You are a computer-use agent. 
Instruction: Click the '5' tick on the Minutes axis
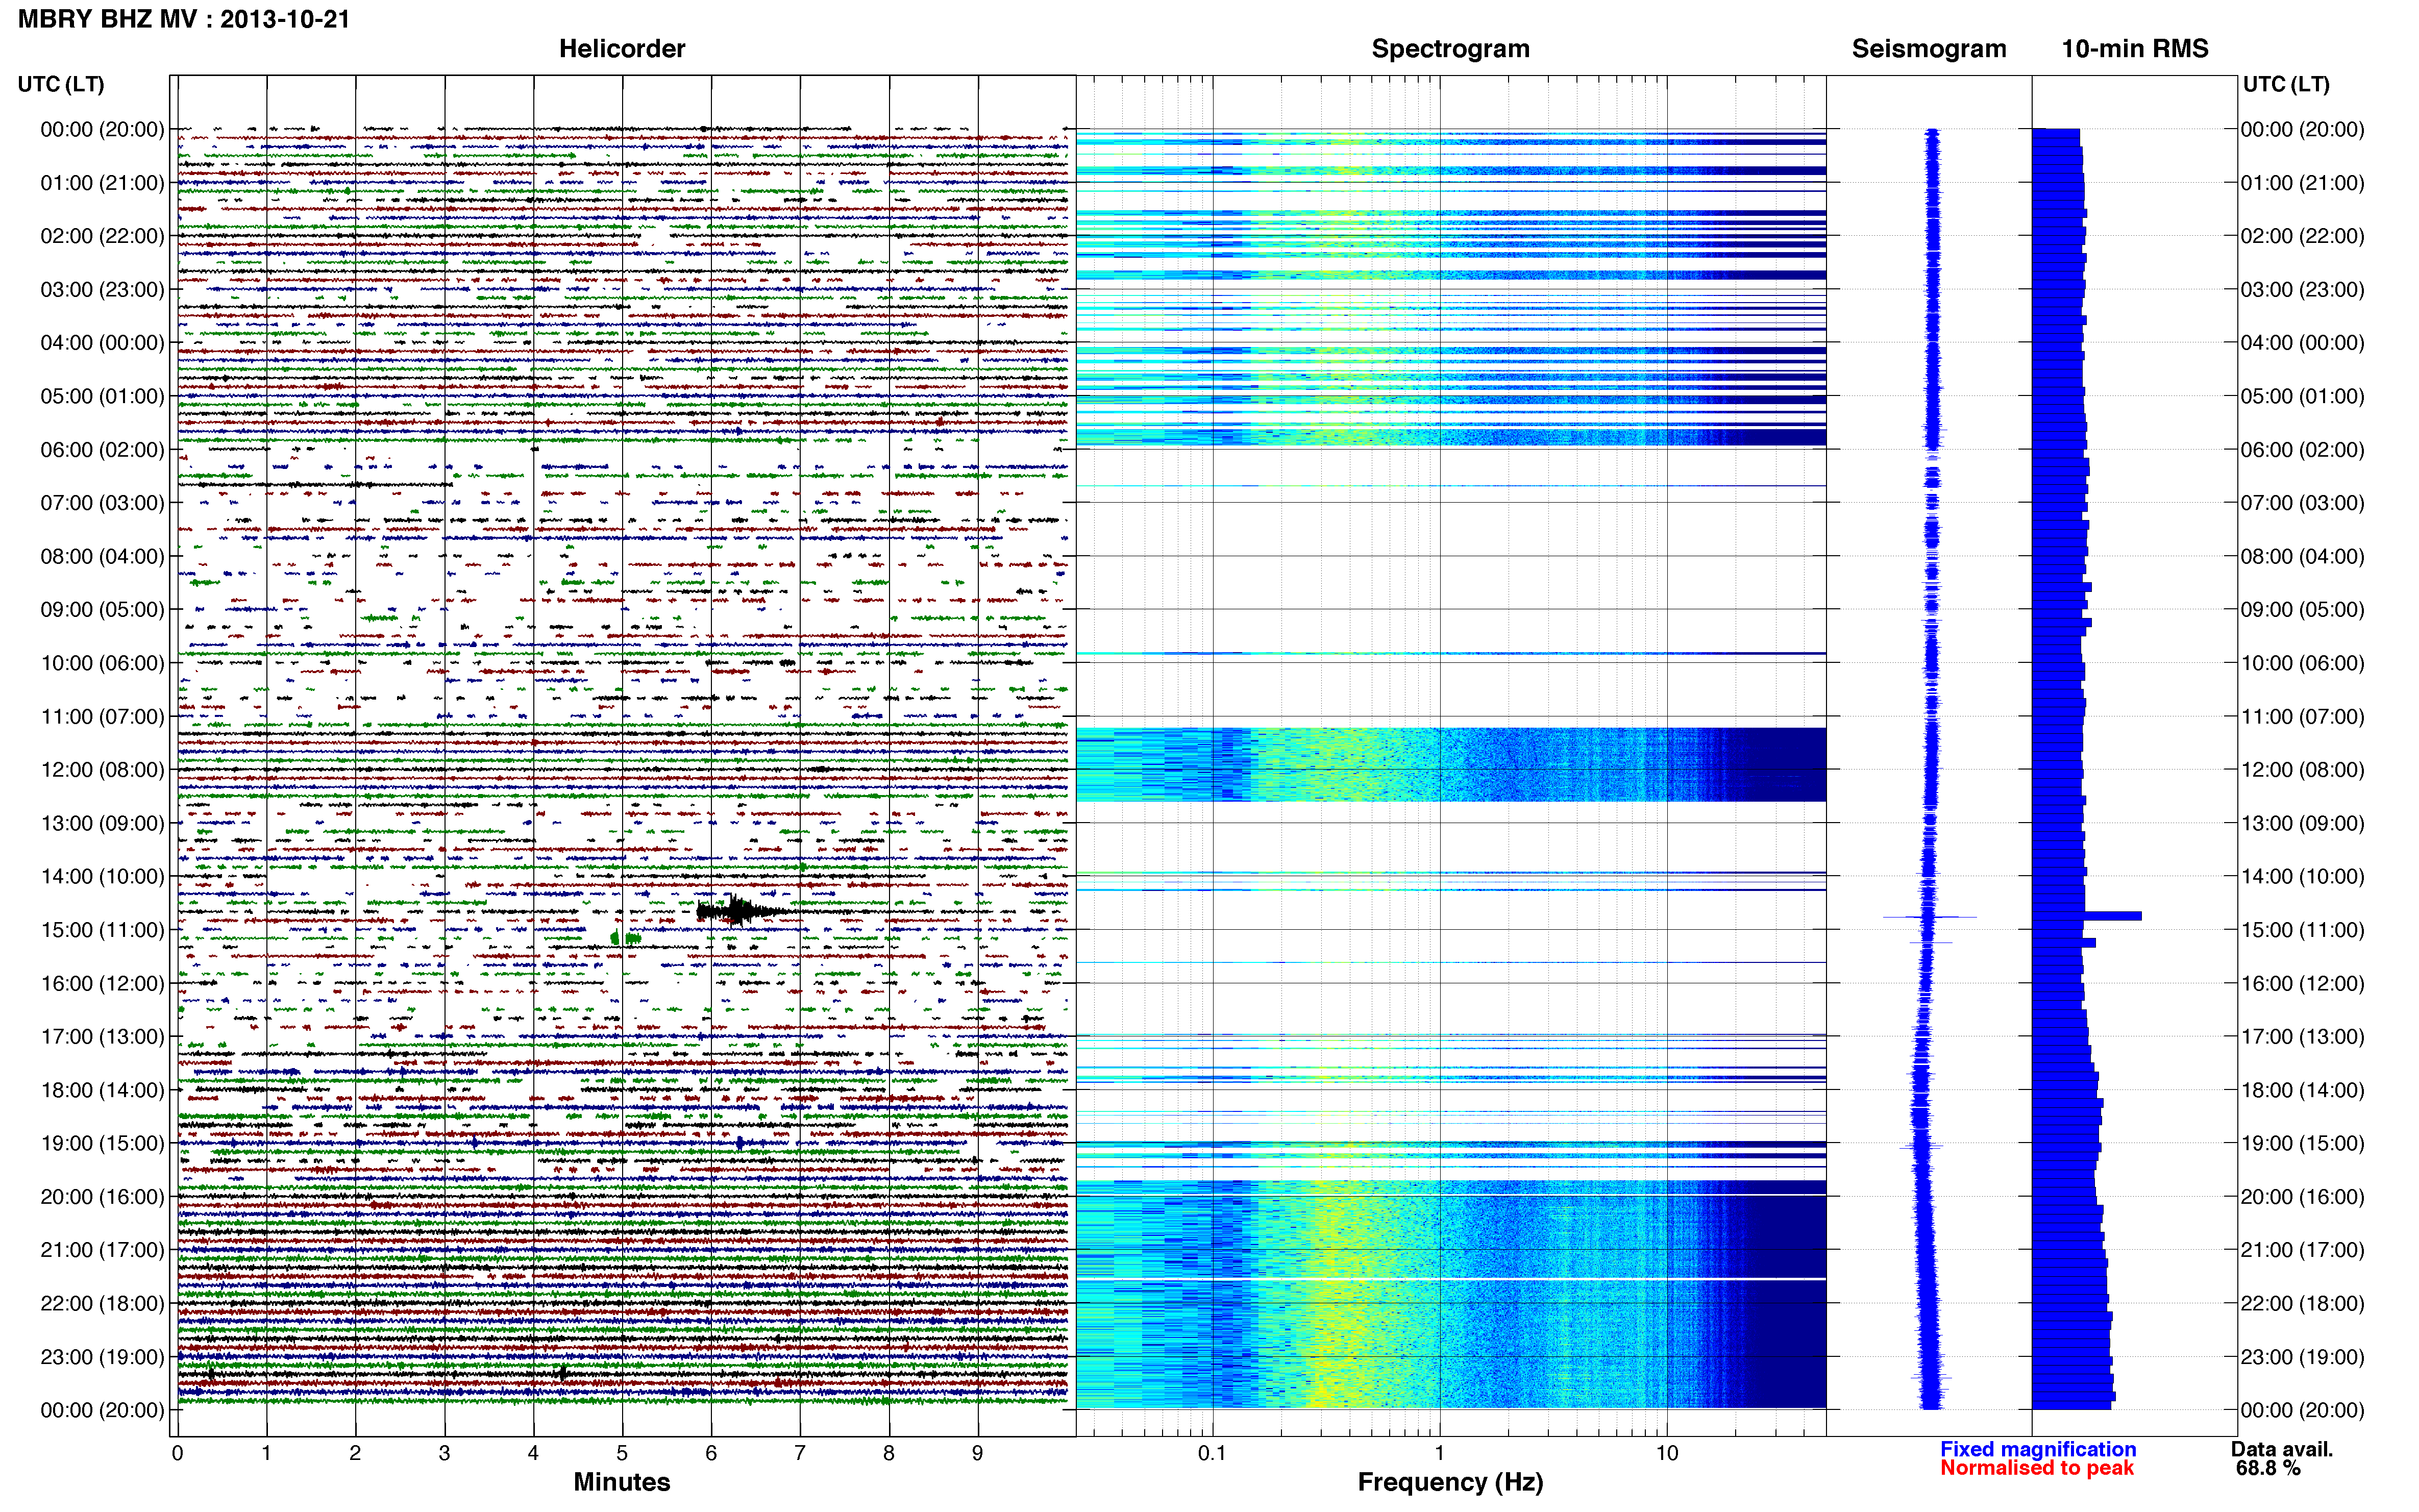click(622, 1454)
